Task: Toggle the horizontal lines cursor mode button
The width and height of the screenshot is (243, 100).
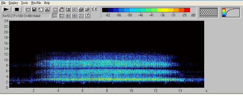Action: 61,16
